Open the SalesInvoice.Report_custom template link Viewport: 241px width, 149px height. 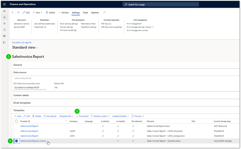tap(33, 141)
